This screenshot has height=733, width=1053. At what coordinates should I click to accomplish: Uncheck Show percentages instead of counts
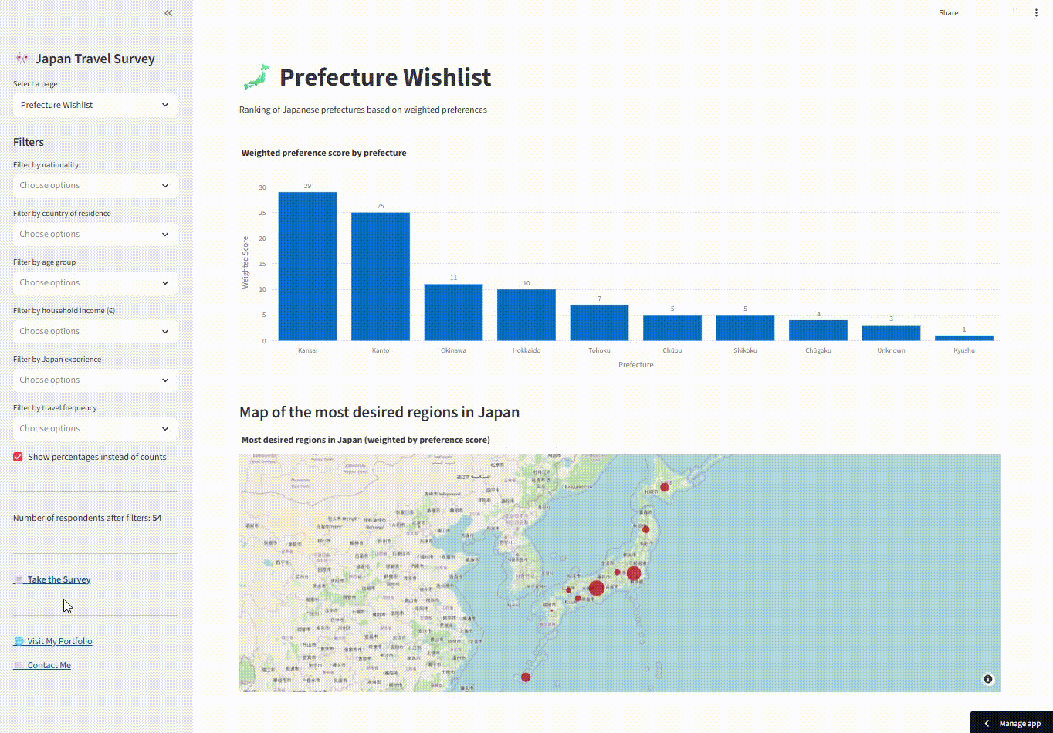point(17,456)
